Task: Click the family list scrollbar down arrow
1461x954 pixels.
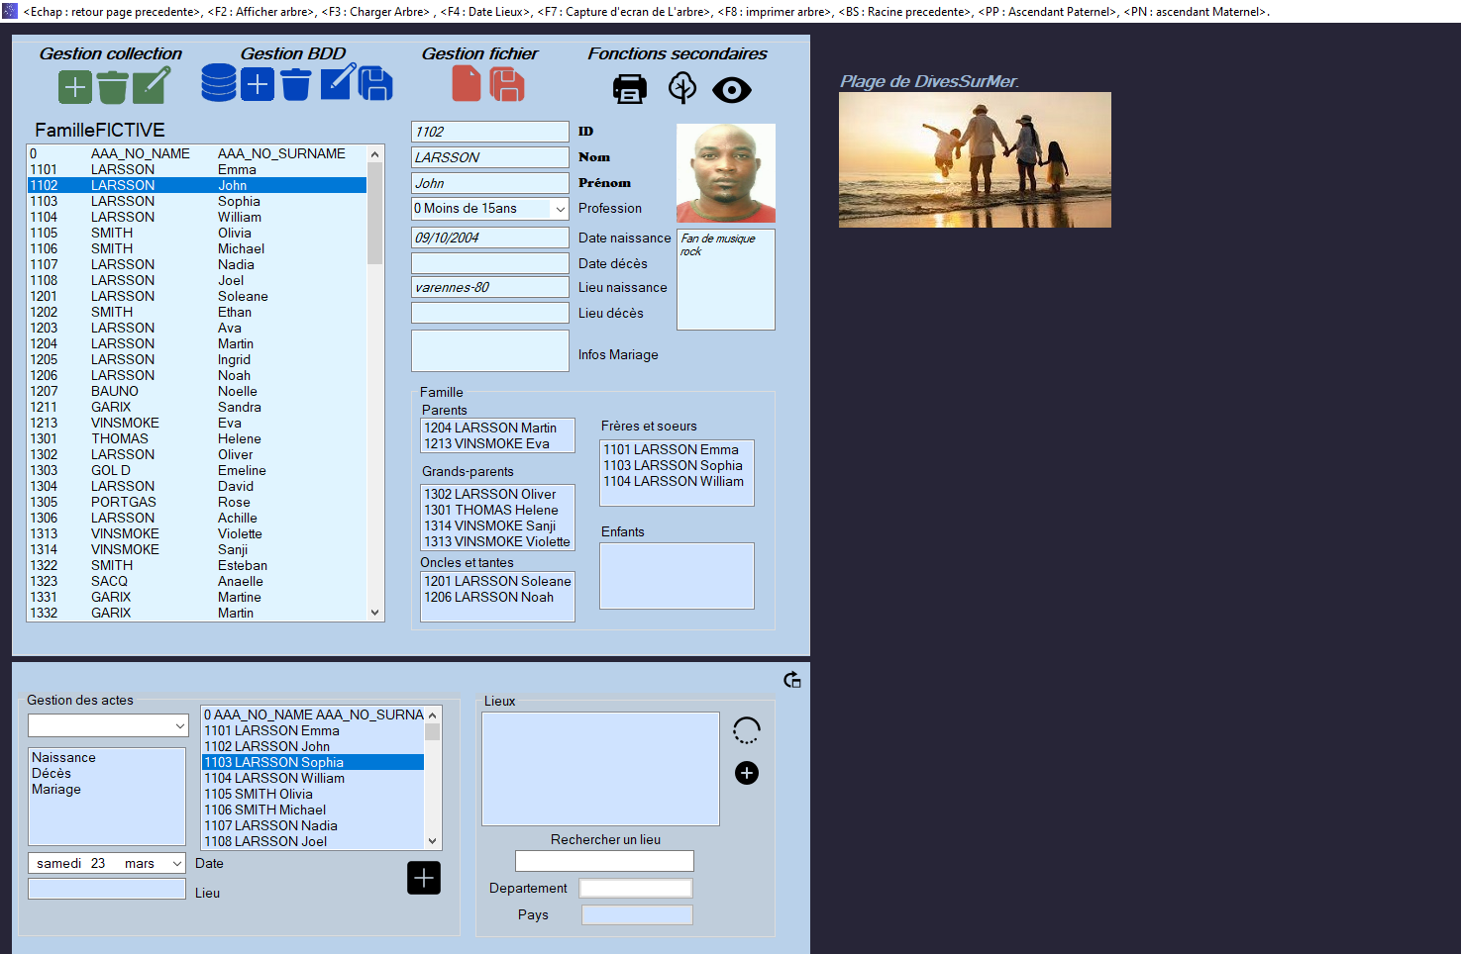Action: coord(375,613)
